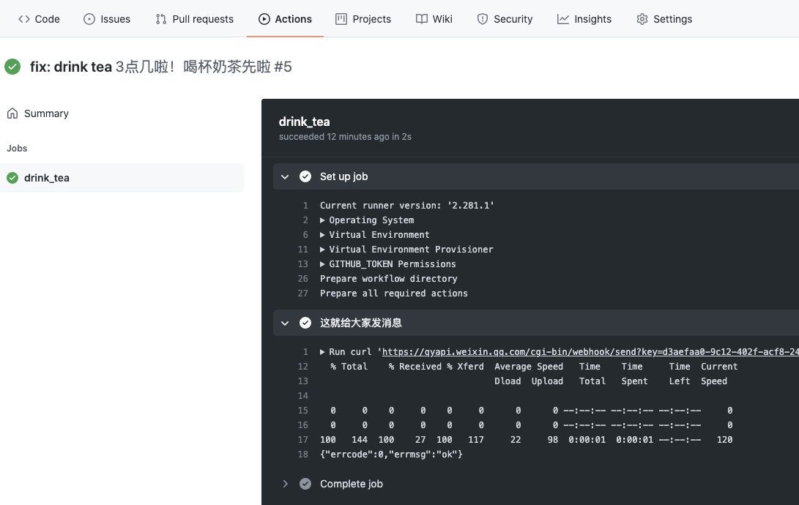
Task: Click the 这就给大家发消息 step title
Action: coord(361,323)
